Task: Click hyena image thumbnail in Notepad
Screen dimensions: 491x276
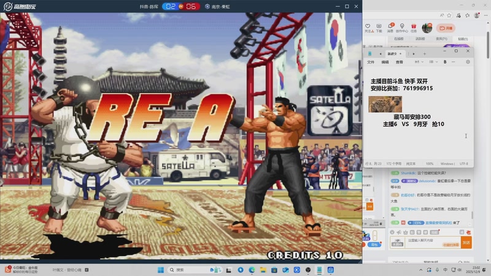Action: (x=385, y=104)
